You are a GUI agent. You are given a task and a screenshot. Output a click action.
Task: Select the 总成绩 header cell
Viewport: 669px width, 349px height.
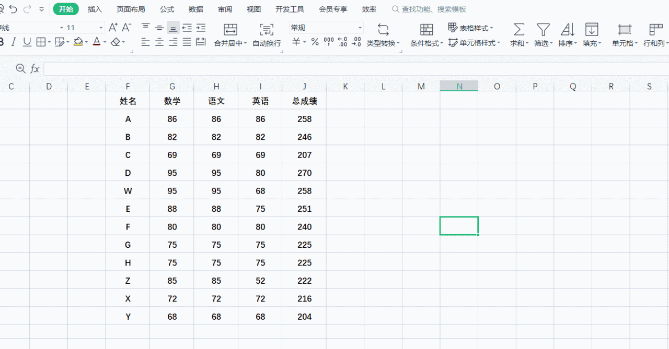coord(304,101)
